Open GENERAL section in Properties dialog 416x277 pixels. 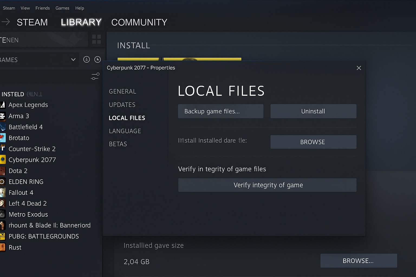(122, 91)
